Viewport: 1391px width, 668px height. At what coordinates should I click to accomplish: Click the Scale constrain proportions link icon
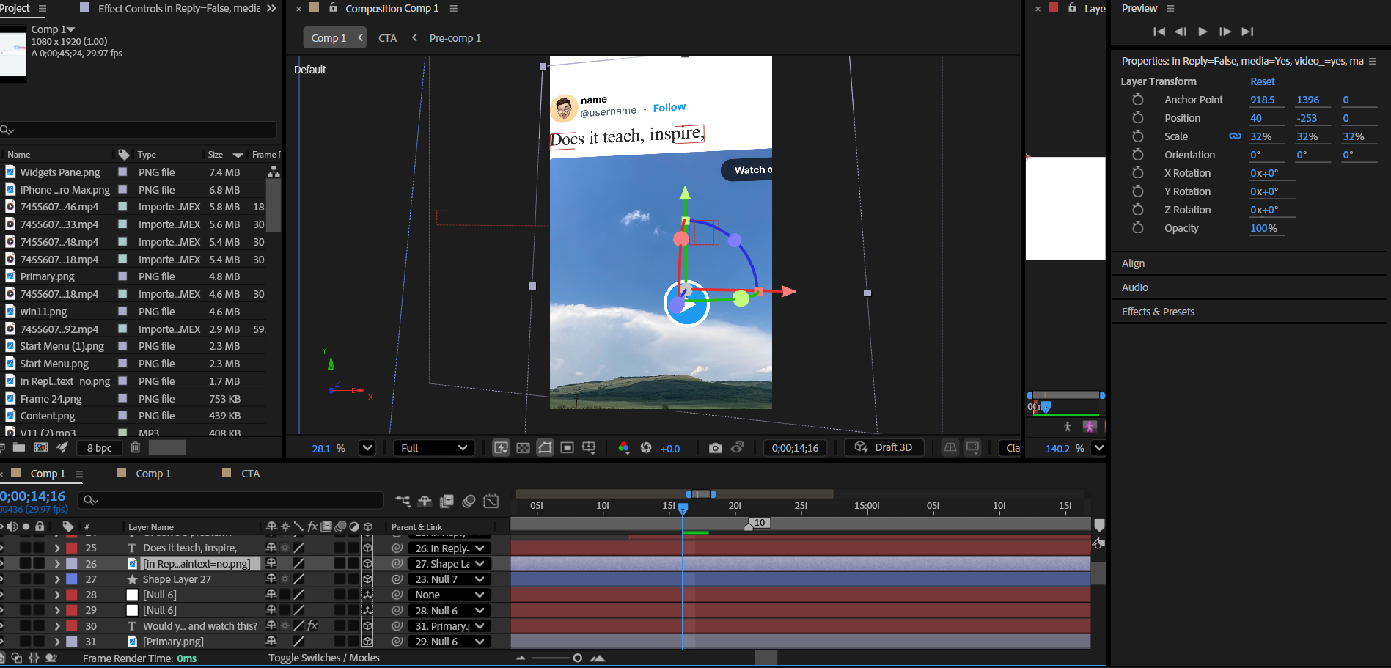(x=1235, y=136)
